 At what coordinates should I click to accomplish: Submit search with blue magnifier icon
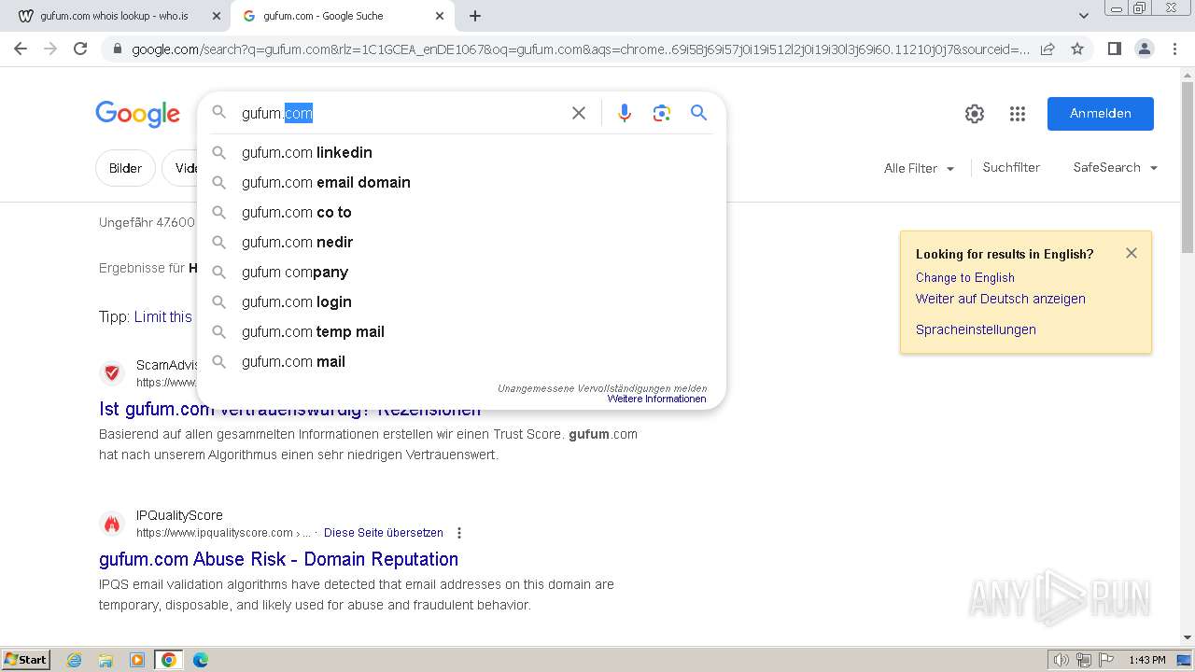[698, 113]
